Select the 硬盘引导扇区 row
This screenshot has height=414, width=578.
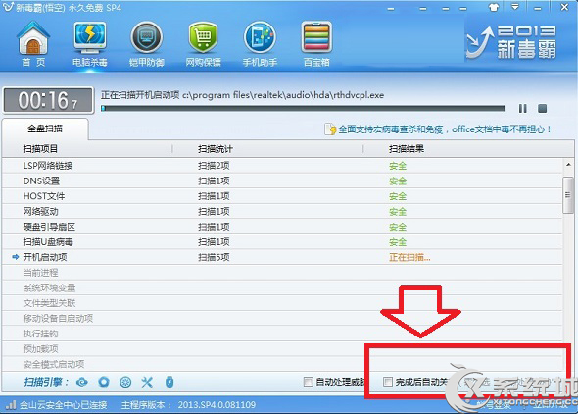coord(282,227)
